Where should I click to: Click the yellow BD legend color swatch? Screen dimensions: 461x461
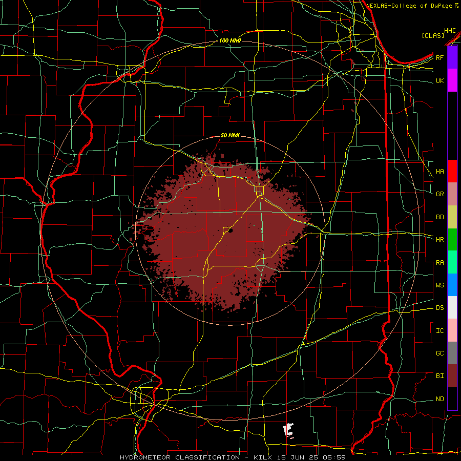[x=452, y=217]
